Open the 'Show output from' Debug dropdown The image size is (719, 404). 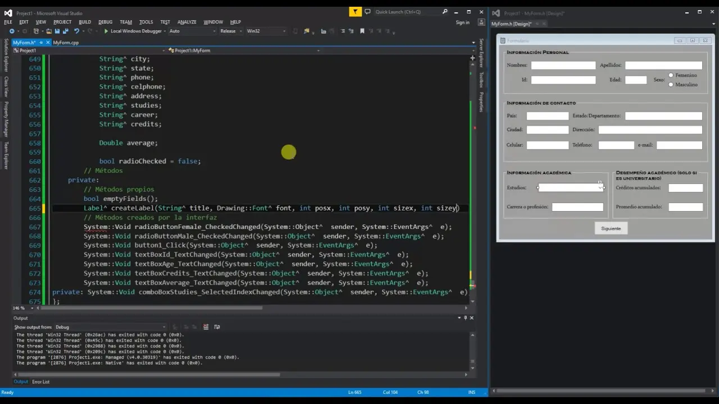[x=110, y=327]
